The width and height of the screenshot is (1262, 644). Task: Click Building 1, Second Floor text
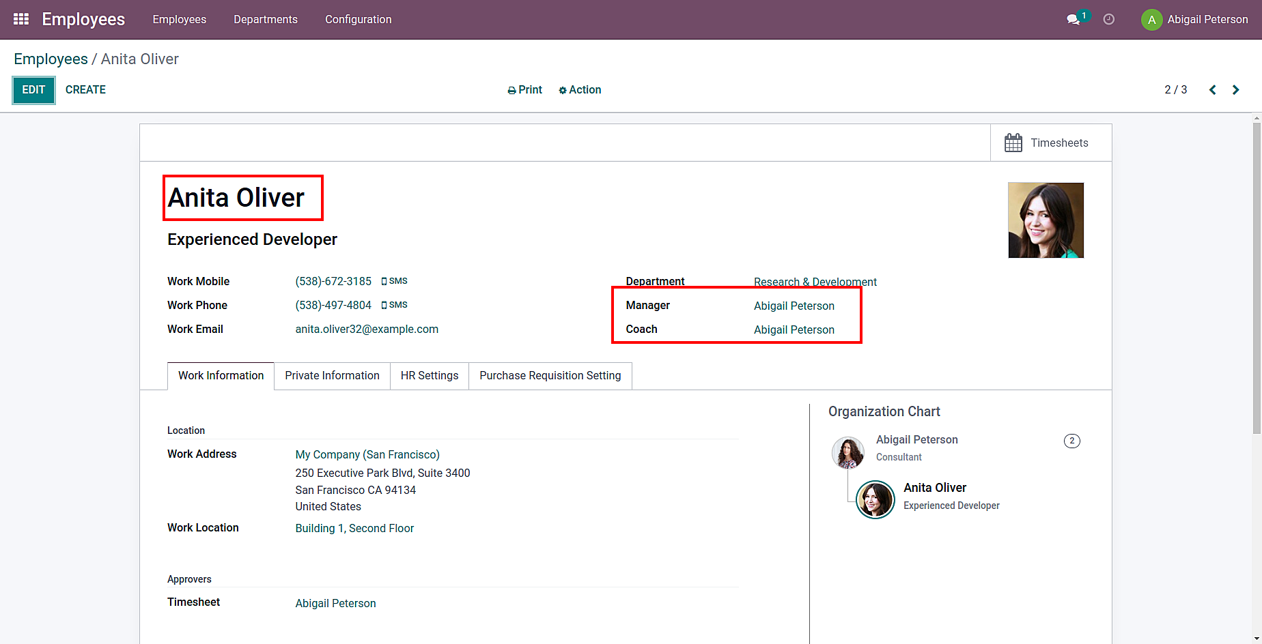pos(354,528)
